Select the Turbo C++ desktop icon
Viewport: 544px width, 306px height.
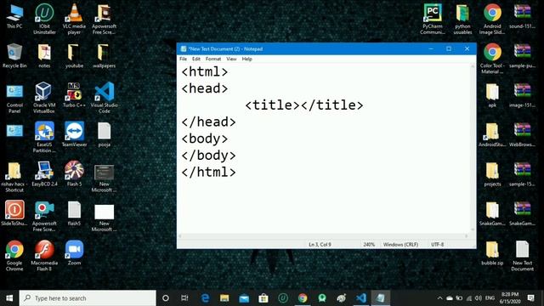tap(74, 95)
